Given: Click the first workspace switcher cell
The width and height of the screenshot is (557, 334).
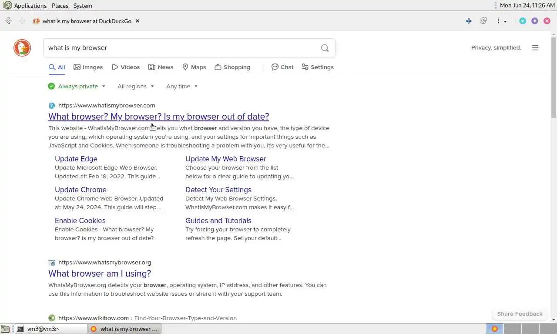Looking at the screenshot, I should (x=495, y=329).
